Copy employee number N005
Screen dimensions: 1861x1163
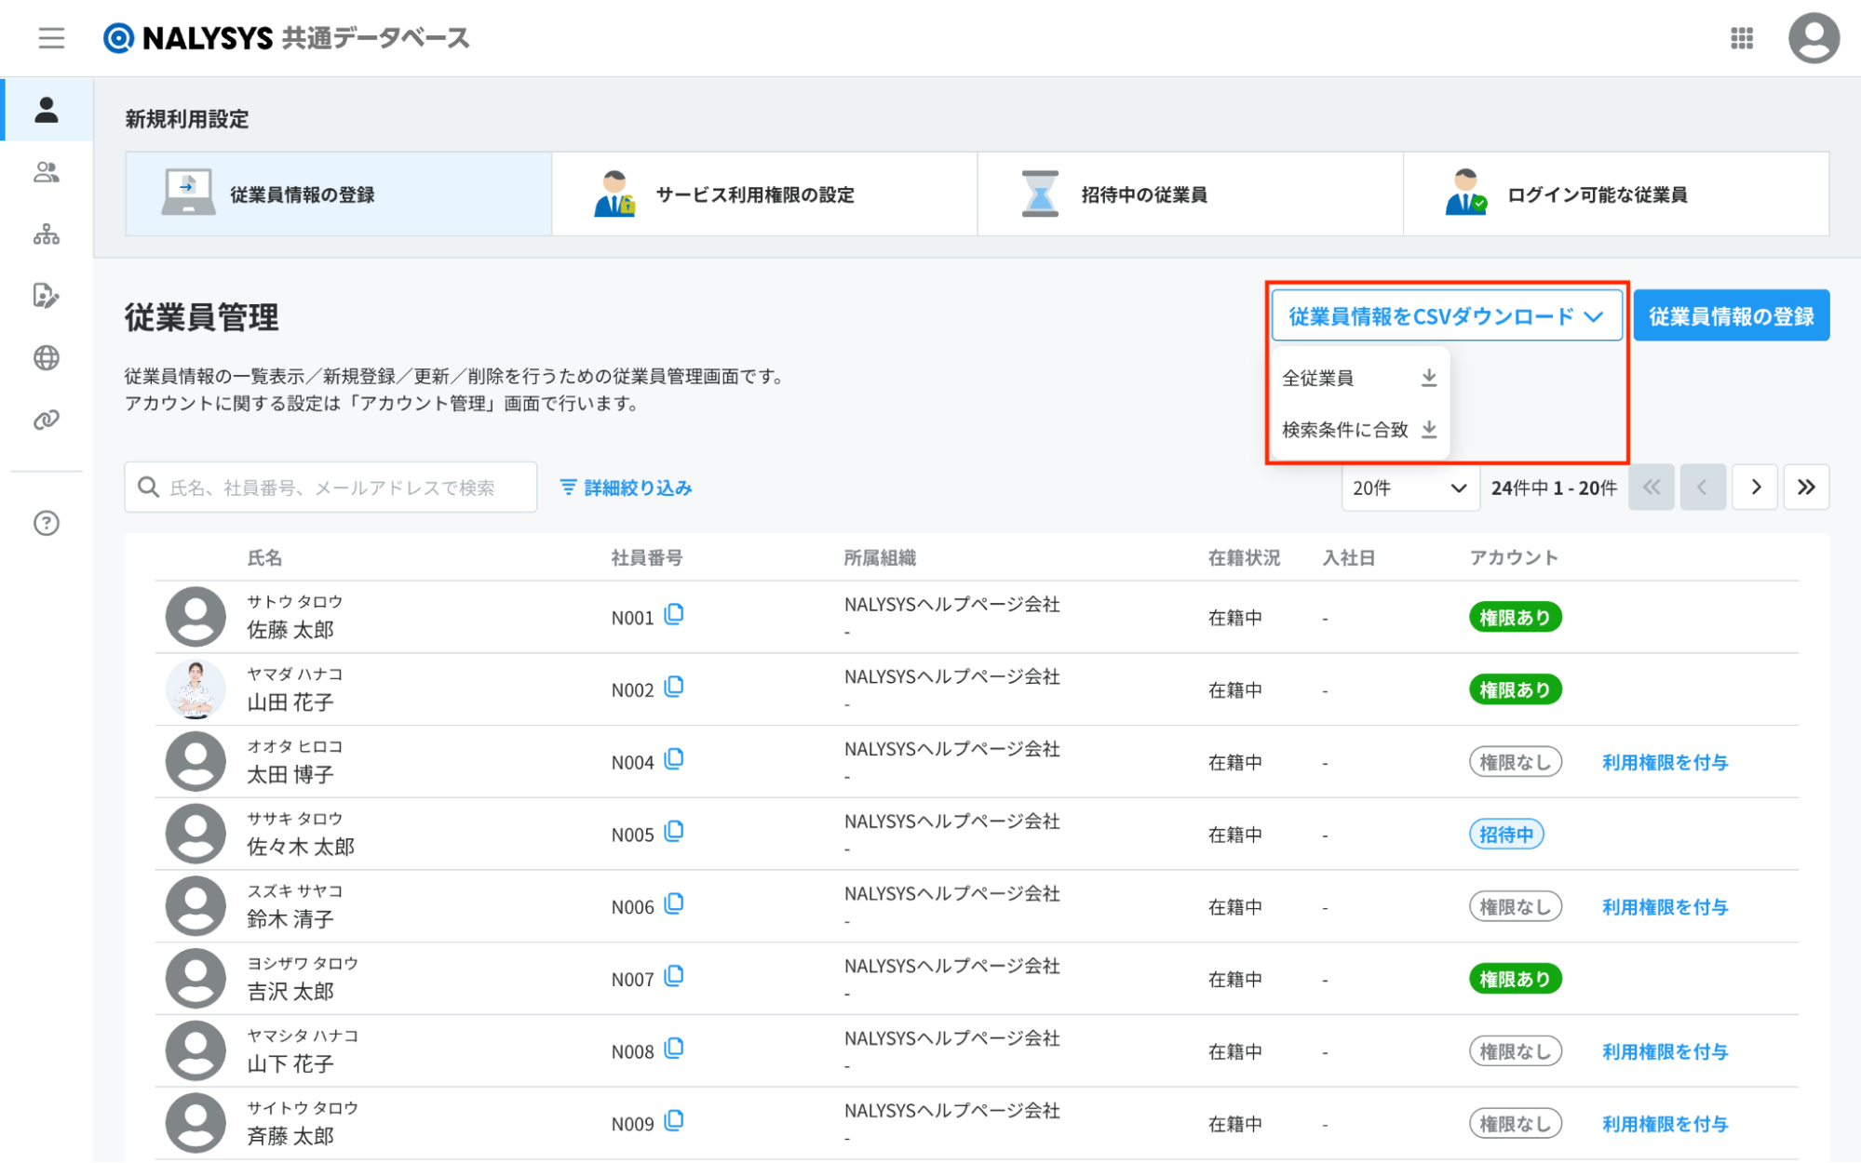674,831
